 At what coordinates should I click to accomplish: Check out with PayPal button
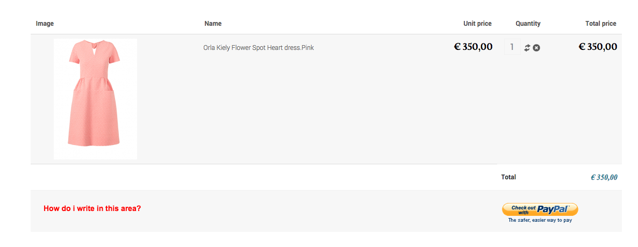click(540, 209)
